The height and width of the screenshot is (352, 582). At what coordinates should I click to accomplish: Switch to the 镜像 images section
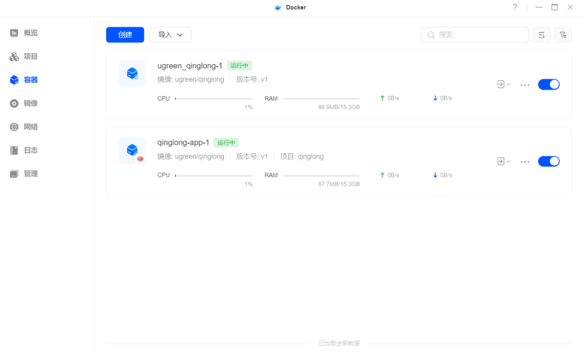pos(30,104)
